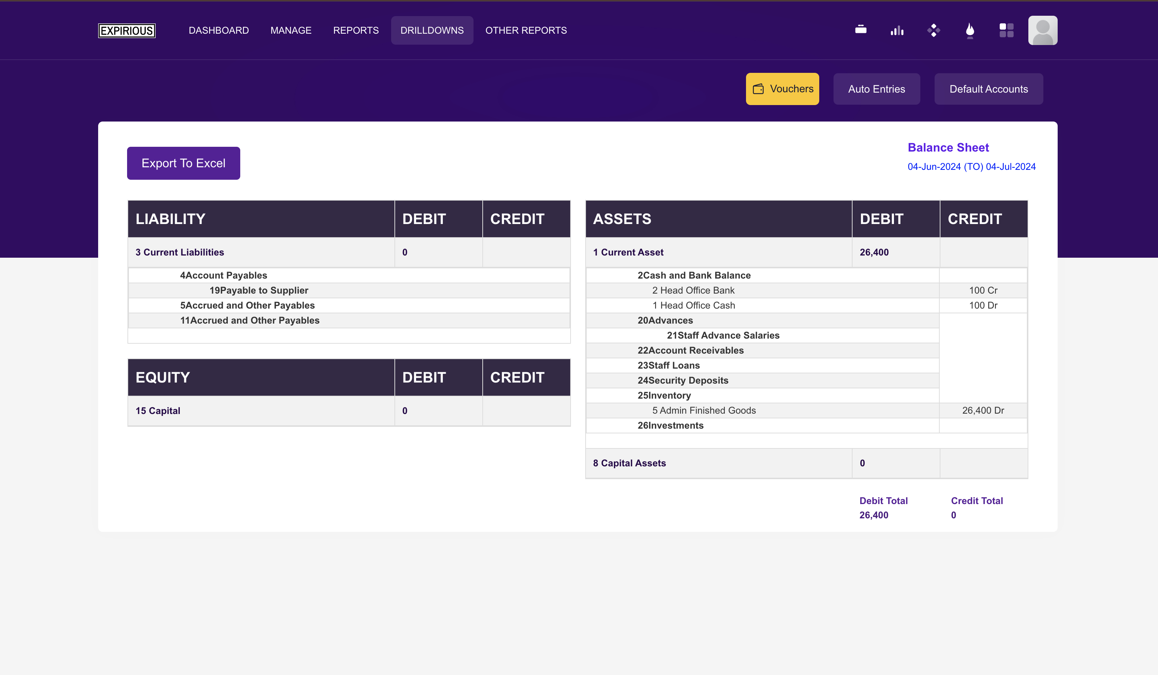The width and height of the screenshot is (1158, 675).
Task: Select the Drilldowns menu item
Action: coord(432,30)
